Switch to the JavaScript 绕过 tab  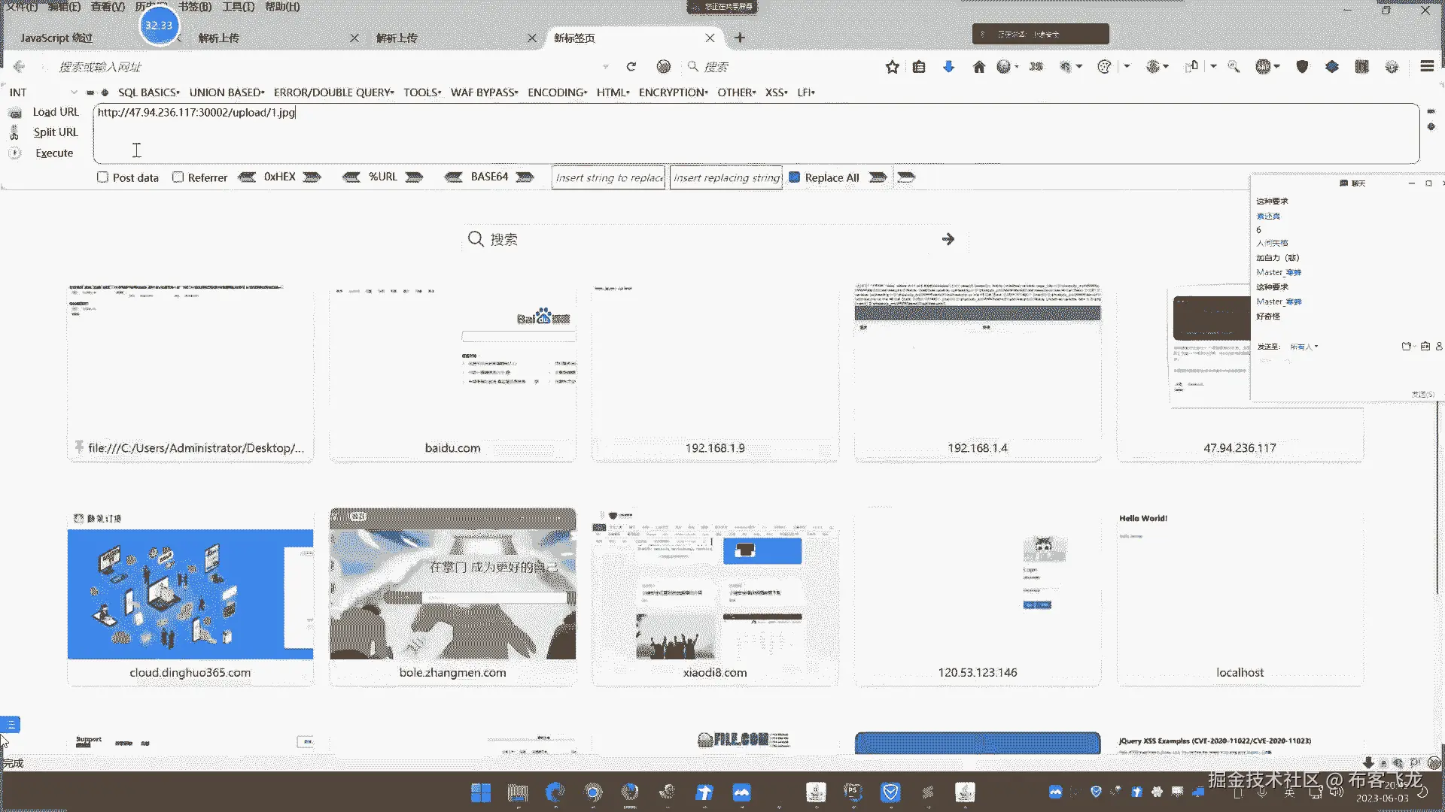pos(56,38)
